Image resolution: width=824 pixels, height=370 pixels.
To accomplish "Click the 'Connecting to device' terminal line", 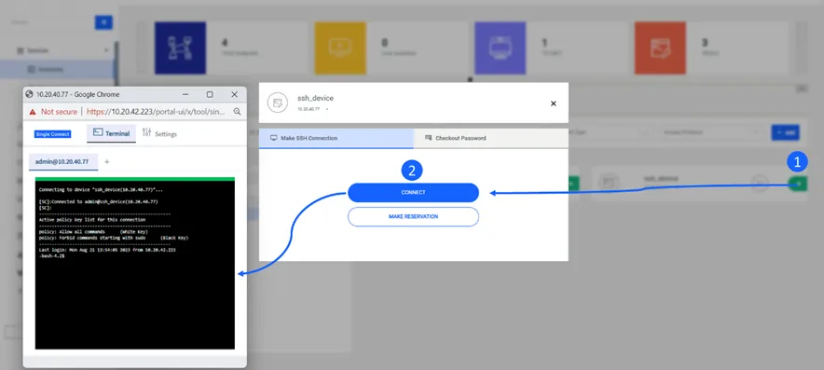I will [x=101, y=190].
